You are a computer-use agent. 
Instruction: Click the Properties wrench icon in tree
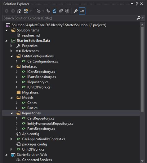18,46
